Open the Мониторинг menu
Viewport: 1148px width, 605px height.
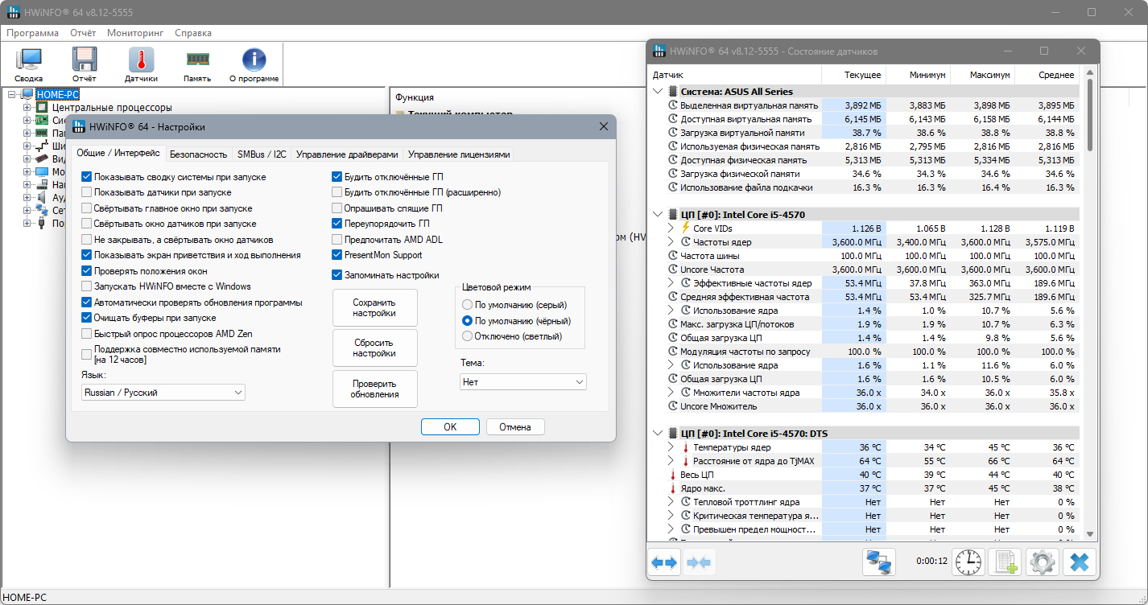(x=135, y=33)
